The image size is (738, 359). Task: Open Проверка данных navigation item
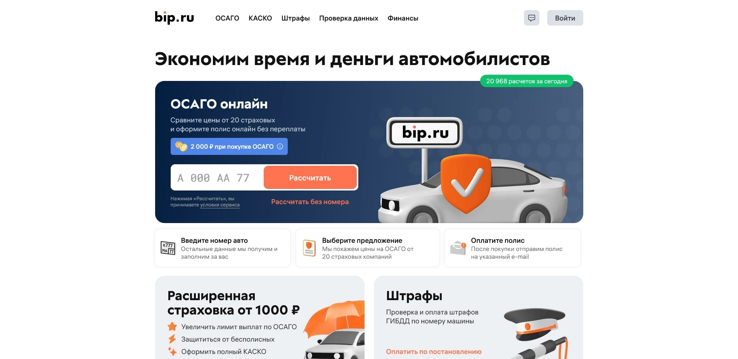point(349,18)
